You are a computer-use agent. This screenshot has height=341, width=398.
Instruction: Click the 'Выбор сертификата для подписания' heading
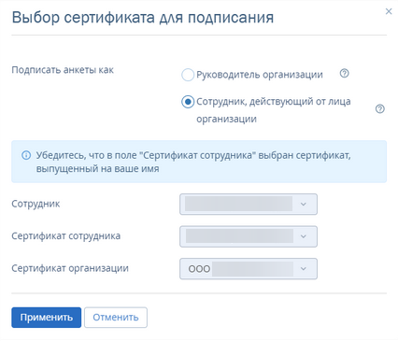(143, 18)
